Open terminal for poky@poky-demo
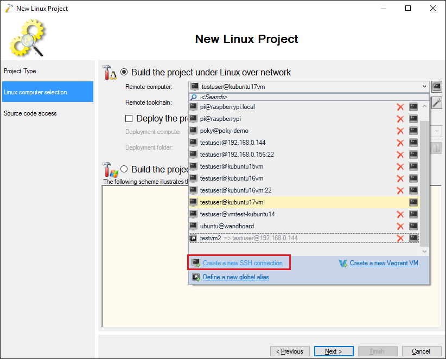This screenshot has height=359, width=446. point(413,131)
